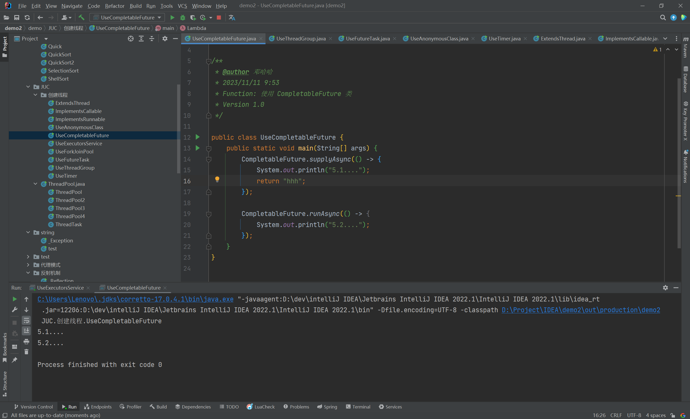Run UseCompletableFuture with the green play icon
Viewport: 690px width, 419px height.
pos(172,18)
